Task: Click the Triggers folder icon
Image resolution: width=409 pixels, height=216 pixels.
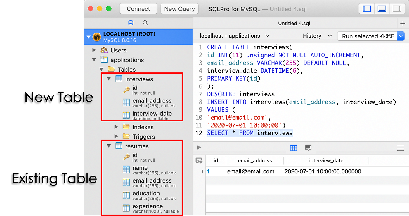Action: pyautogui.click(x=126, y=136)
